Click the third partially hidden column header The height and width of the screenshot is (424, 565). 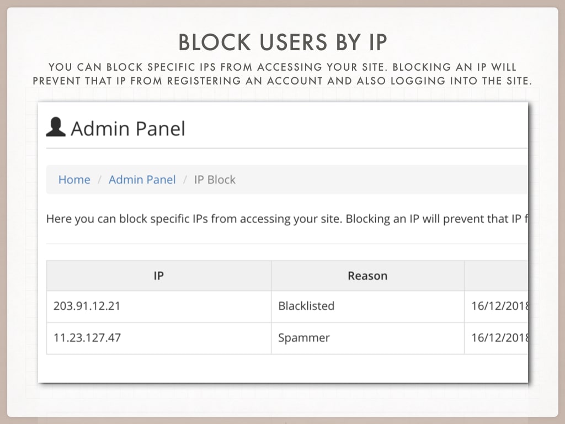pyautogui.click(x=497, y=276)
